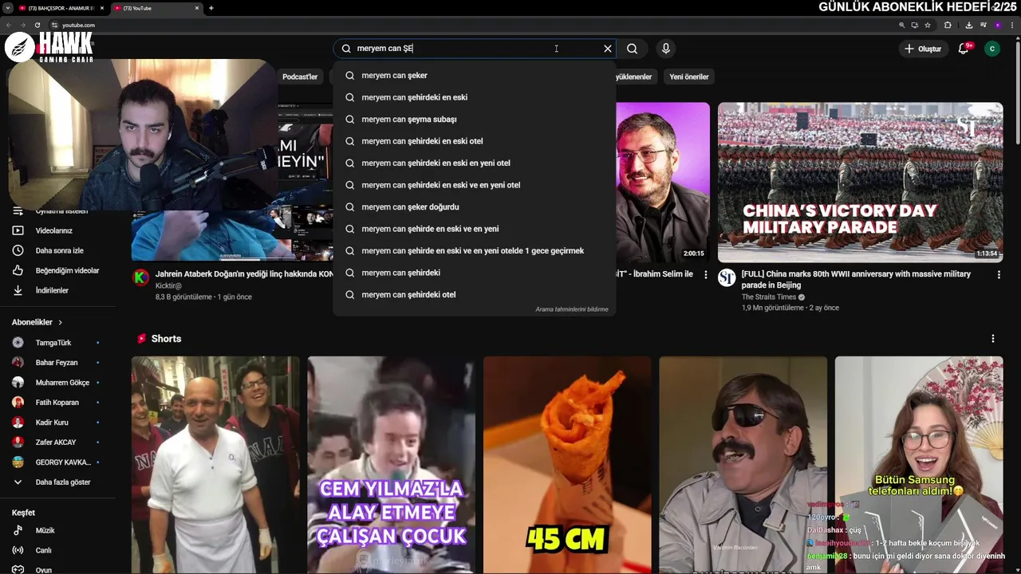Select suggestion 'meryem can şeker'
1021x574 pixels.
[x=475, y=75]
